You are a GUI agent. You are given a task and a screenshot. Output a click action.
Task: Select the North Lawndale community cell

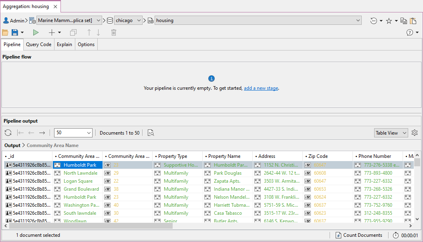pos(81,173)
